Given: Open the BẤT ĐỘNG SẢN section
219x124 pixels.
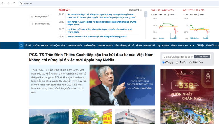Looking at the screenshot, I should point(57,45).
